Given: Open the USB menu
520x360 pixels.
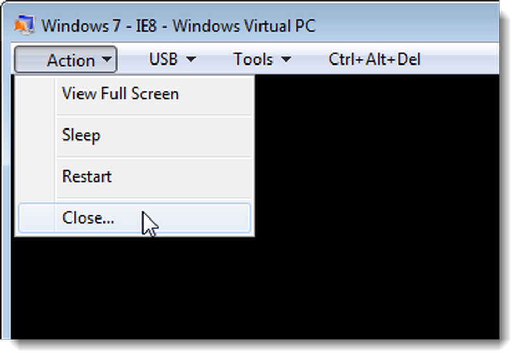Looking at the screenshot, I should tap(172, 59).
